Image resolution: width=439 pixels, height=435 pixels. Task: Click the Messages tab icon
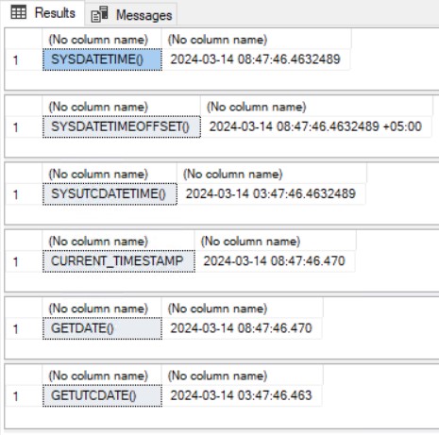(x=99, y=14)
